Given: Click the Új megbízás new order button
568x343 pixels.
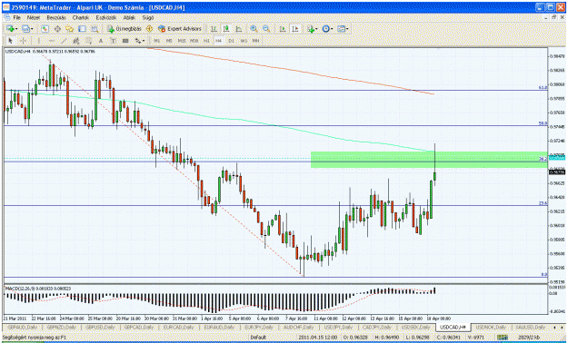Looking at the screenshot, I should (x=125, y=29).
